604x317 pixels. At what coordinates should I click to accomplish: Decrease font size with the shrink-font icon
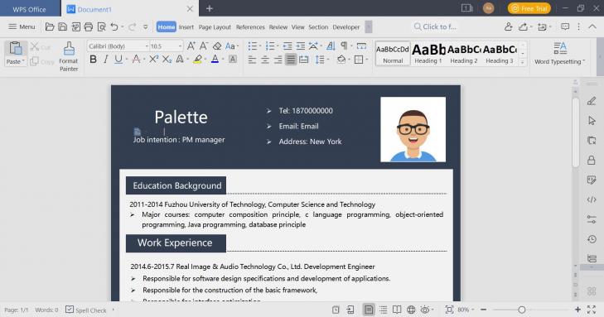[x=204, y=46]
